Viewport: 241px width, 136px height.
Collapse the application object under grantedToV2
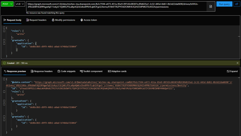4,104
